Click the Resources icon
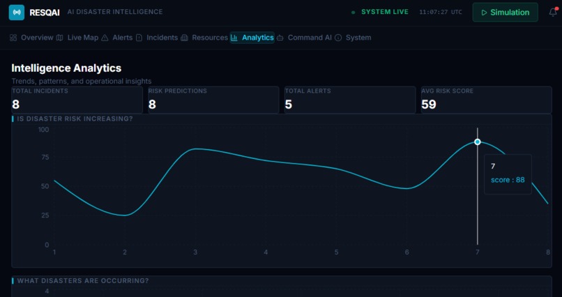This screenshot has width=562, height=297. pyautogui.click(x=184, y=38)
